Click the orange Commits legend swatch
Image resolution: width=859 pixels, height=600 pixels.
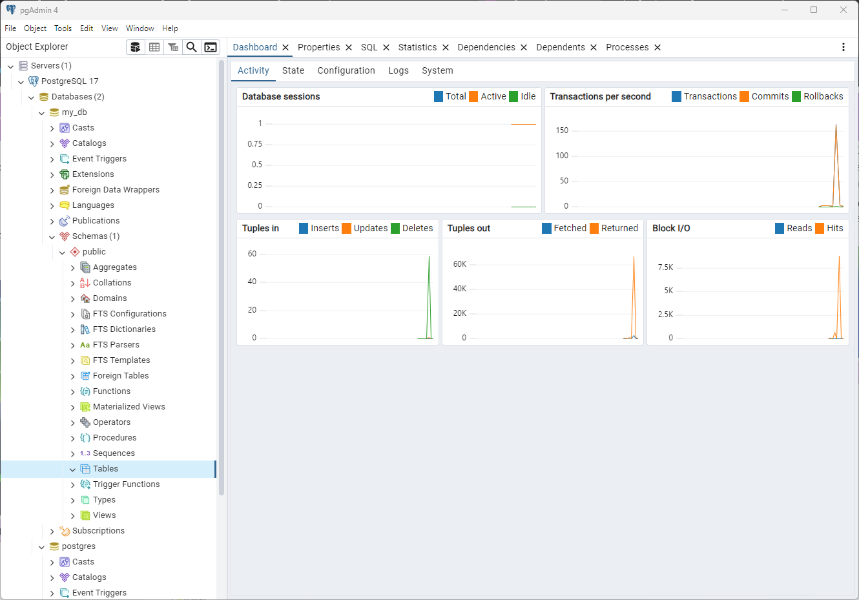click(744, 96)
